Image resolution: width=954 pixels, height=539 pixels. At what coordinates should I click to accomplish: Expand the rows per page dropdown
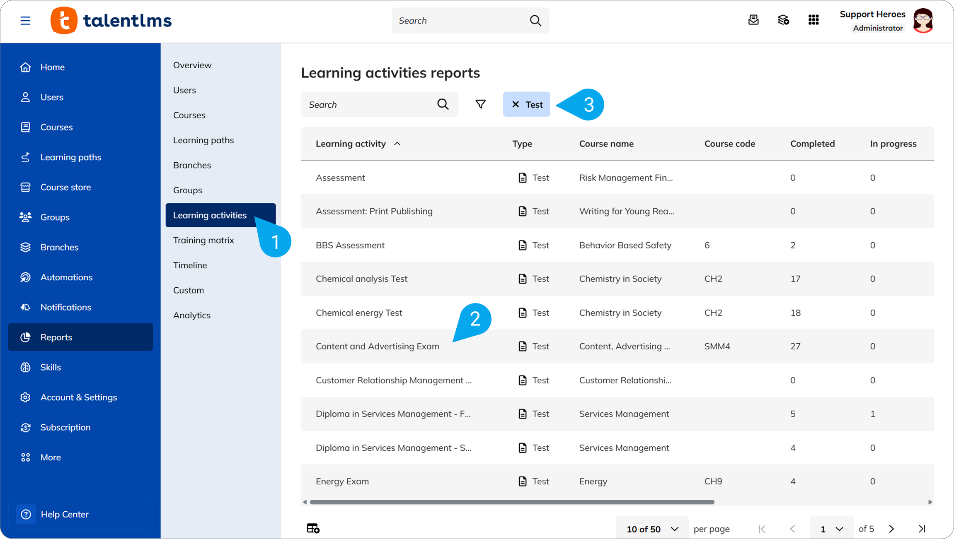(652, 529)
